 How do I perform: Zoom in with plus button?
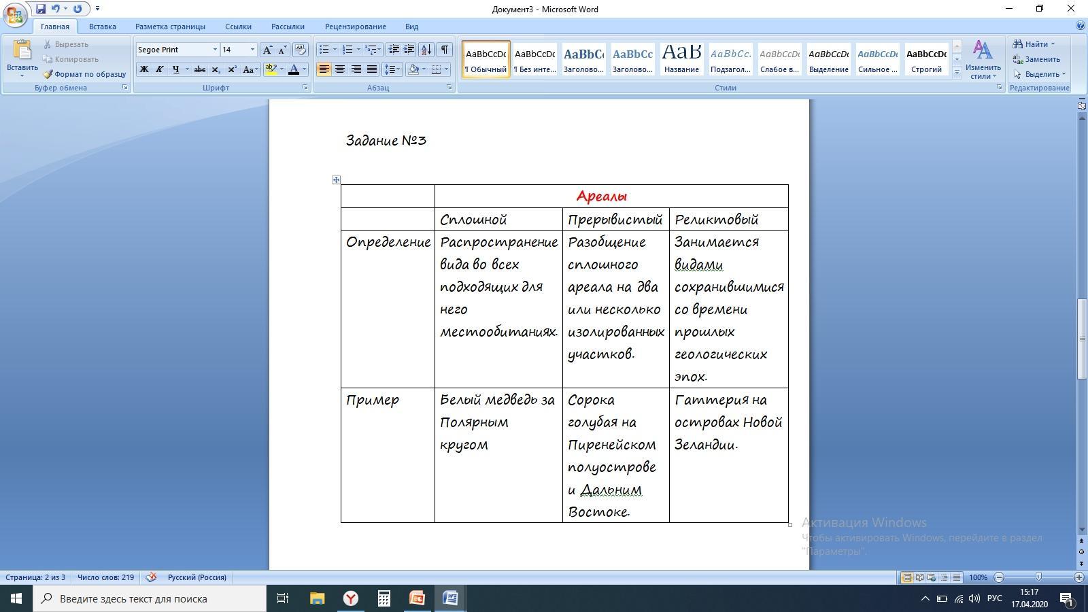coord(1078,577)
